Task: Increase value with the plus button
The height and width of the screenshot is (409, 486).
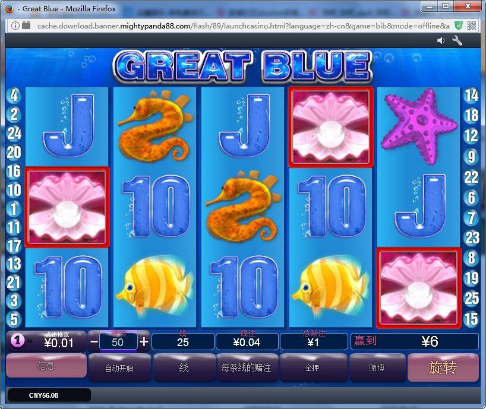Action: pos(144,342)
